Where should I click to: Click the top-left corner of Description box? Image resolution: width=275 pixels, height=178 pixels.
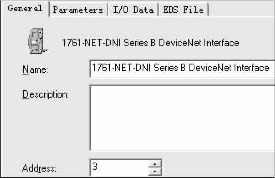click(x=93, y=88)
